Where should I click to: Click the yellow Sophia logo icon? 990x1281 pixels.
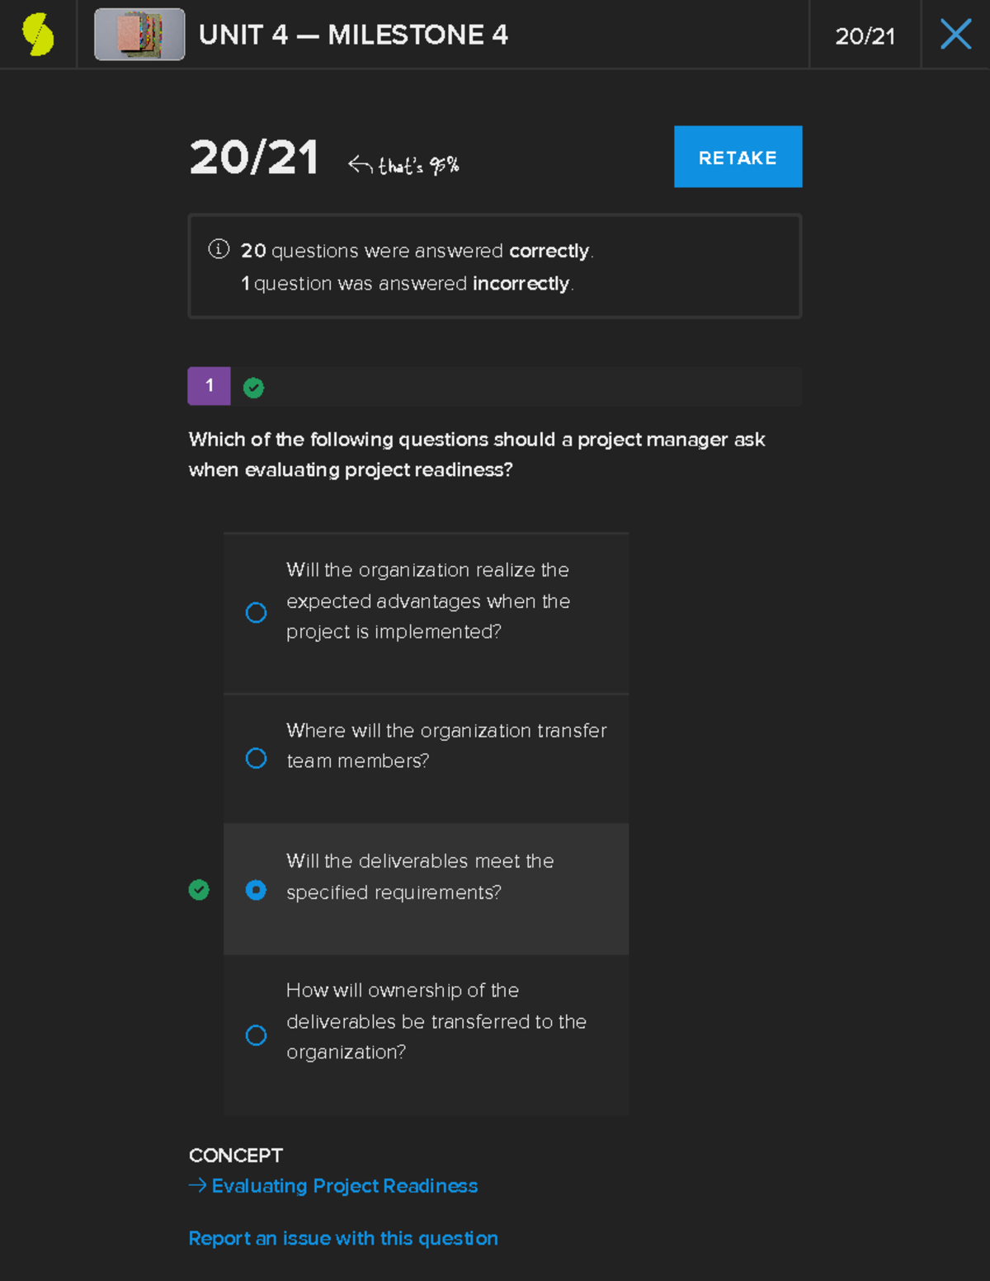pyautogui.click(x=37, y=34)
